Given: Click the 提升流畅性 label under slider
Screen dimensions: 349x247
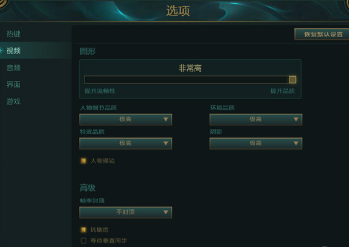Looking at the screenshot, I should pos(100,91).
